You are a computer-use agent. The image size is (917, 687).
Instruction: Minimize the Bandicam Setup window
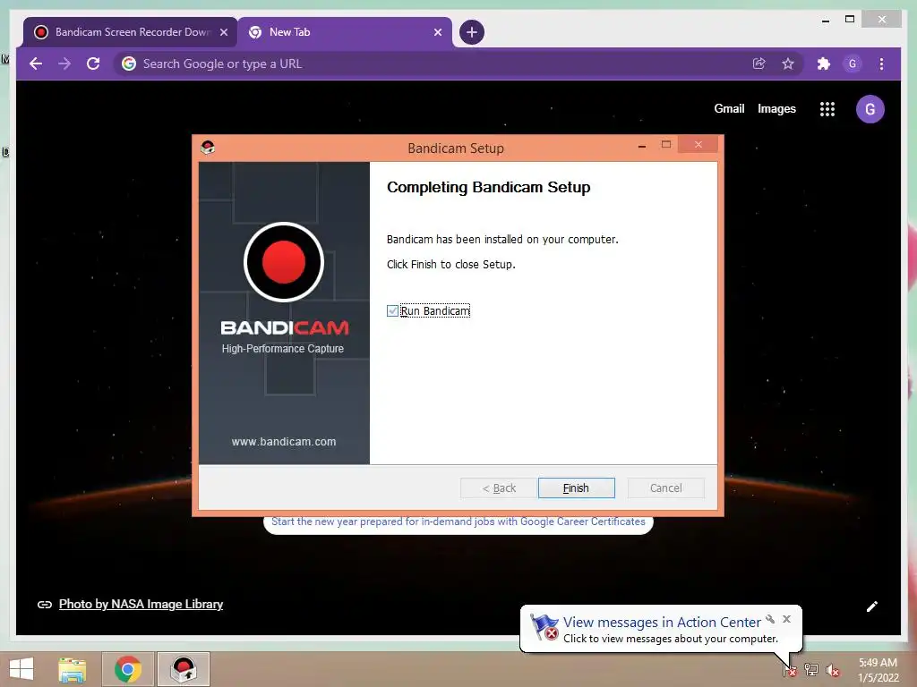tap(641, 145)
